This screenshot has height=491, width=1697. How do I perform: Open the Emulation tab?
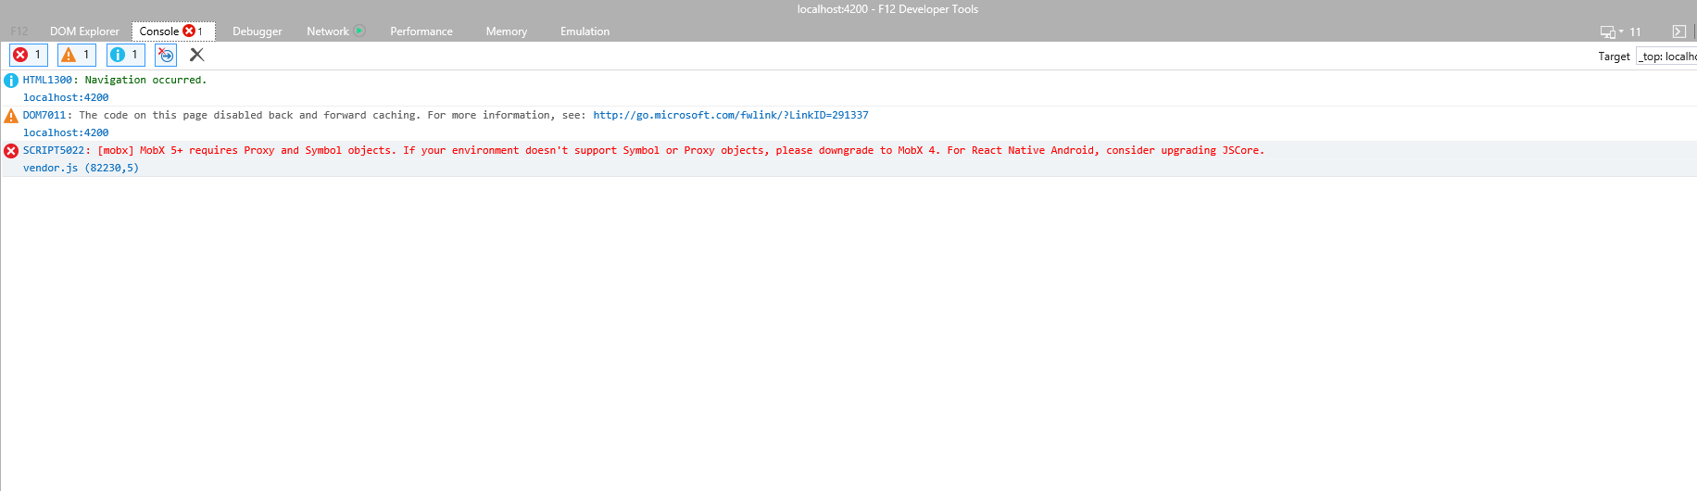pyautogui.click(x=585, y=31)
